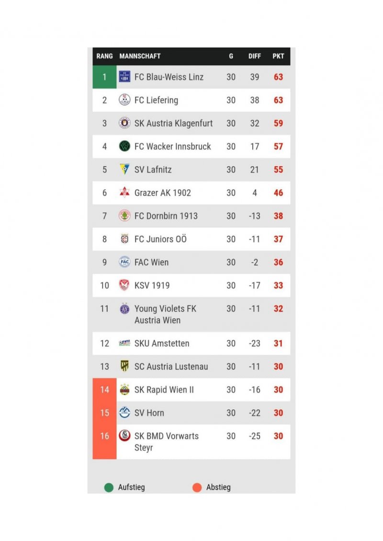Click the SV Lafnitz club crest

pos(124,169)
